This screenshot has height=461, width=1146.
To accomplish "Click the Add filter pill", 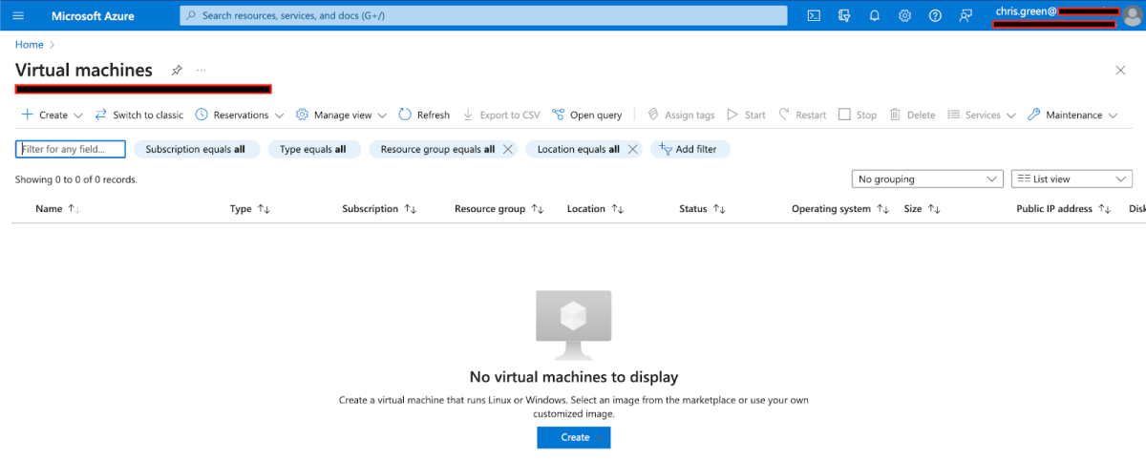I will pyautogui.click(x=690, y=149).
